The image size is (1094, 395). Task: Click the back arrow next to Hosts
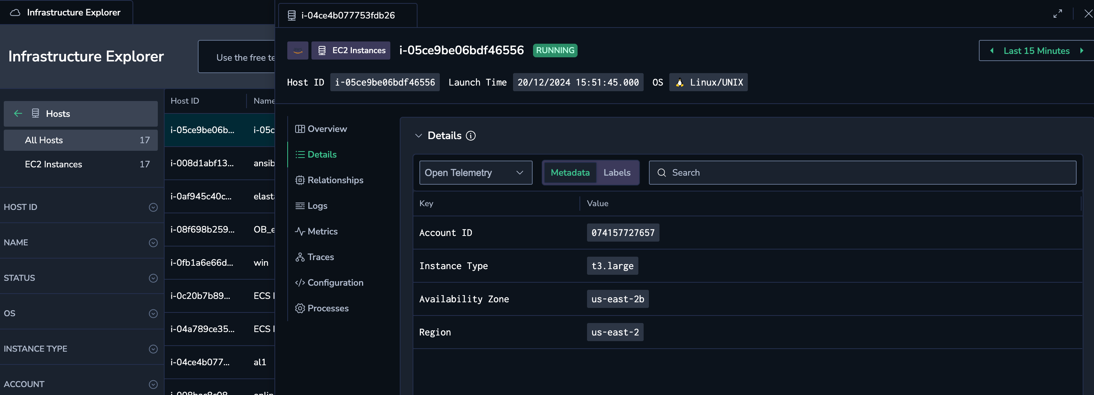[18, 113]
